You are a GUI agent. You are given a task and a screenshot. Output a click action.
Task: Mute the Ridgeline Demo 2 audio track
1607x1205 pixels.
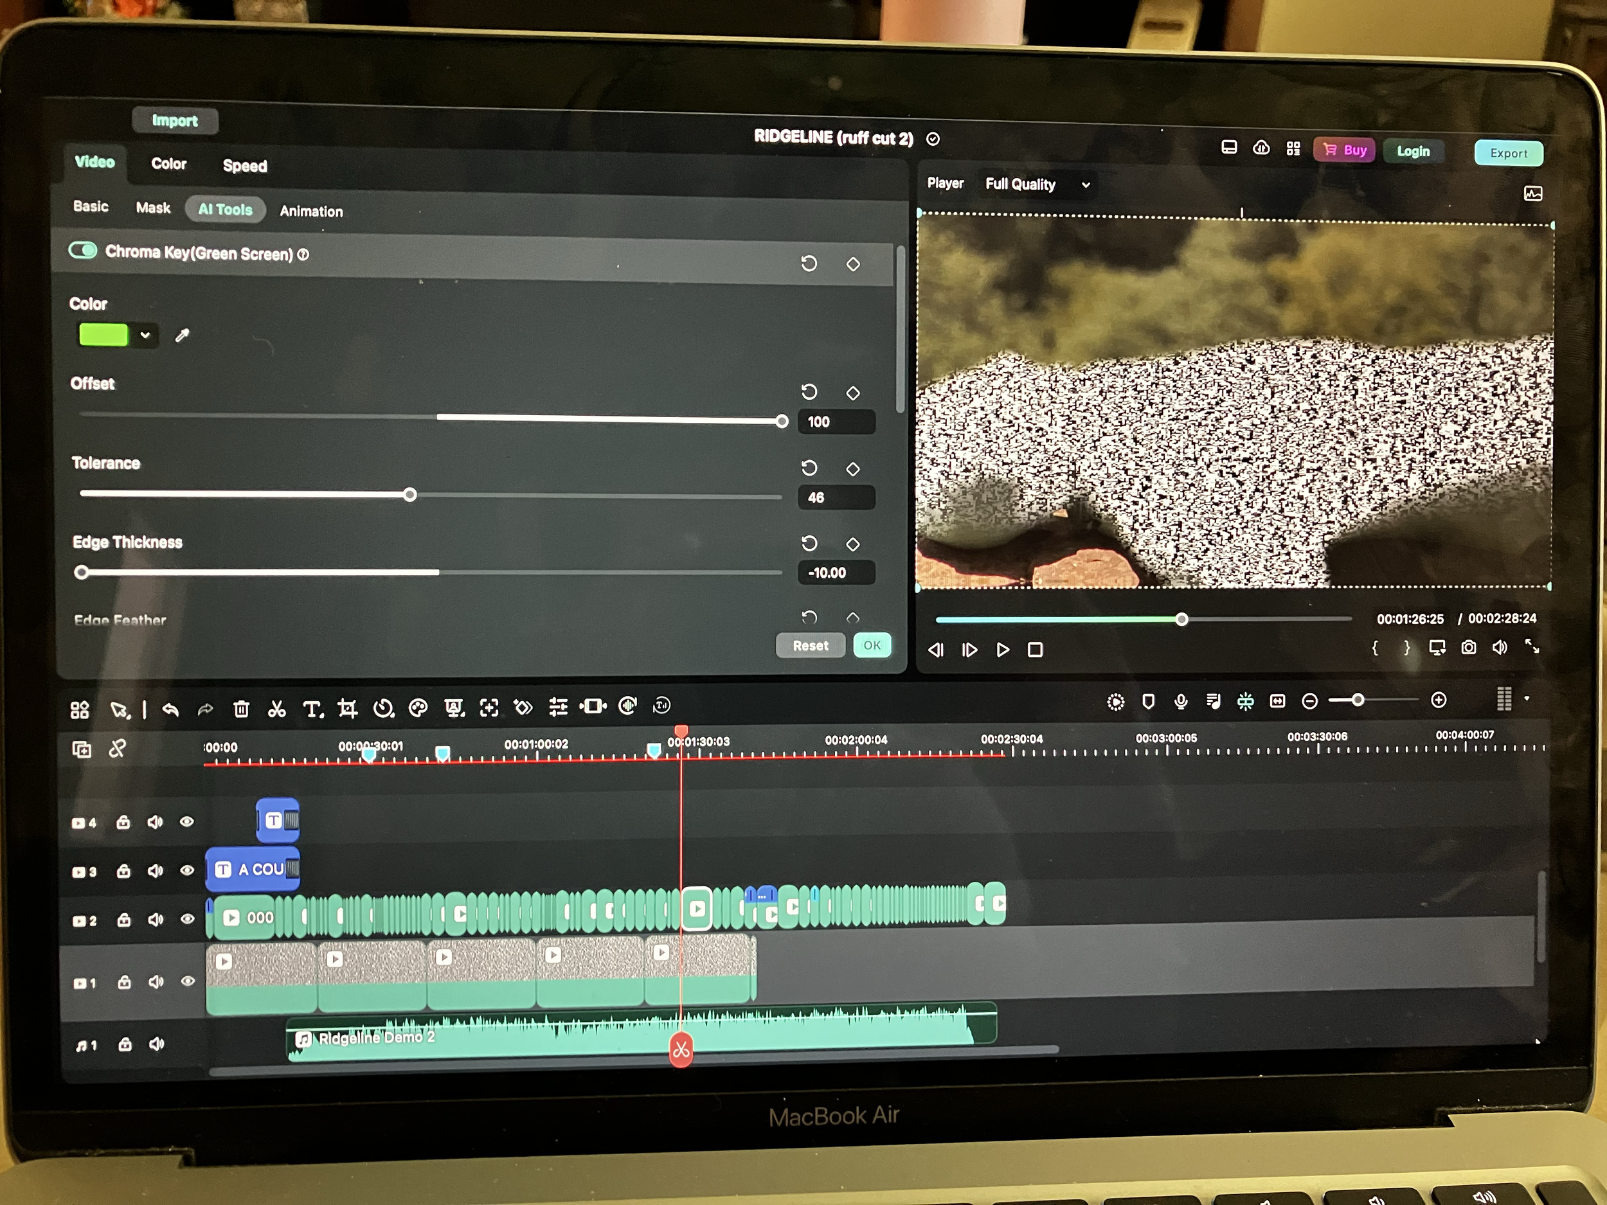[x=156, y=1044]
